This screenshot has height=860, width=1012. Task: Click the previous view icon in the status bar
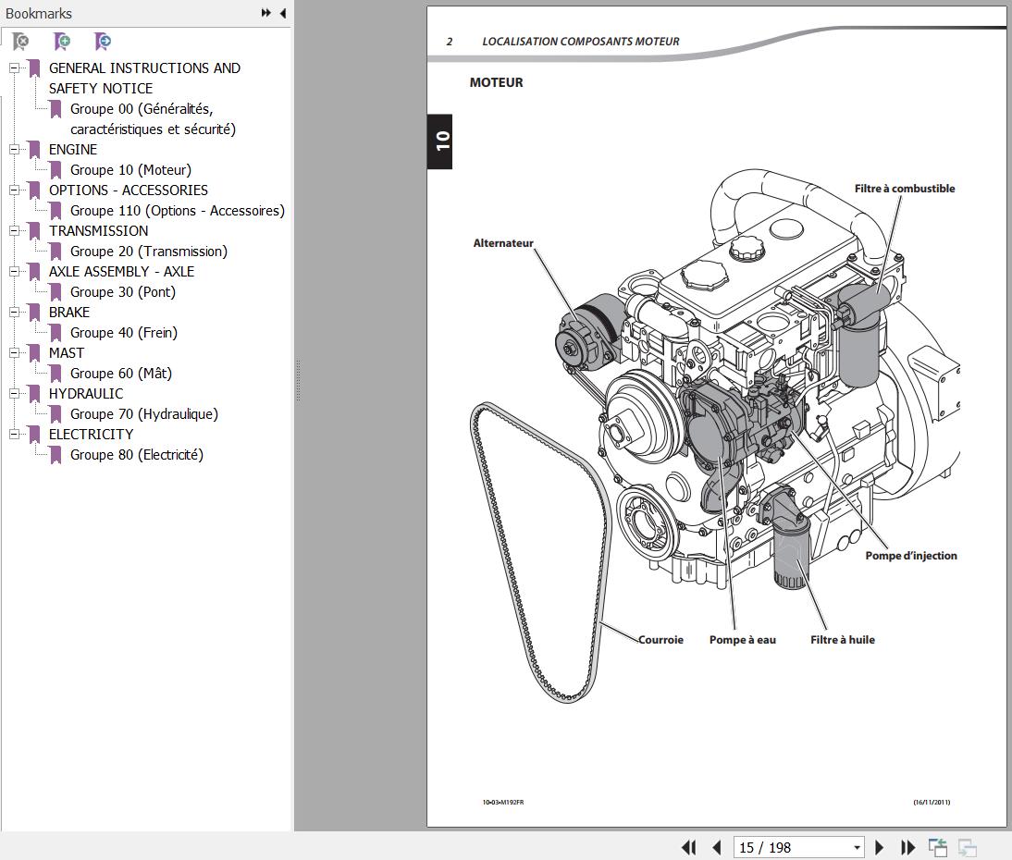(938, 847)
